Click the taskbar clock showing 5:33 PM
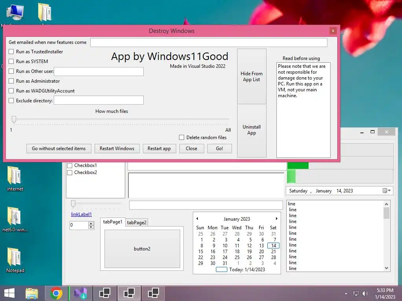Viewport: 402px width, 301px height. tap(385, 294)
